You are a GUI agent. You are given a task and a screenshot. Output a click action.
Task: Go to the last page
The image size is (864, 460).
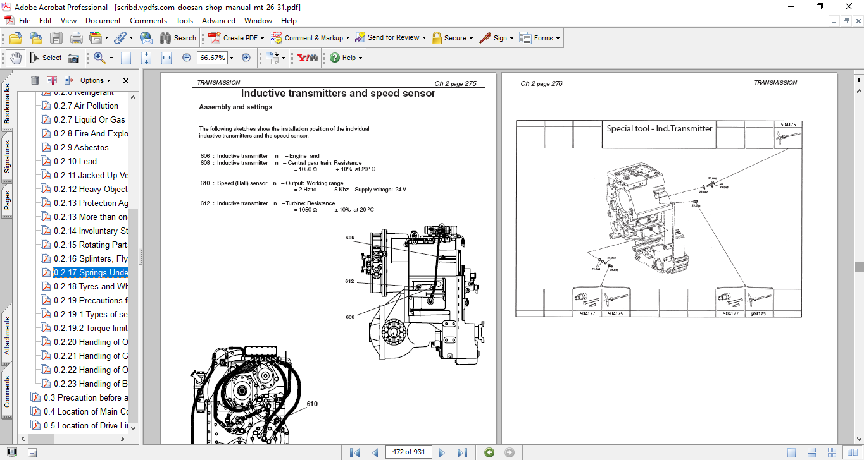462,452
